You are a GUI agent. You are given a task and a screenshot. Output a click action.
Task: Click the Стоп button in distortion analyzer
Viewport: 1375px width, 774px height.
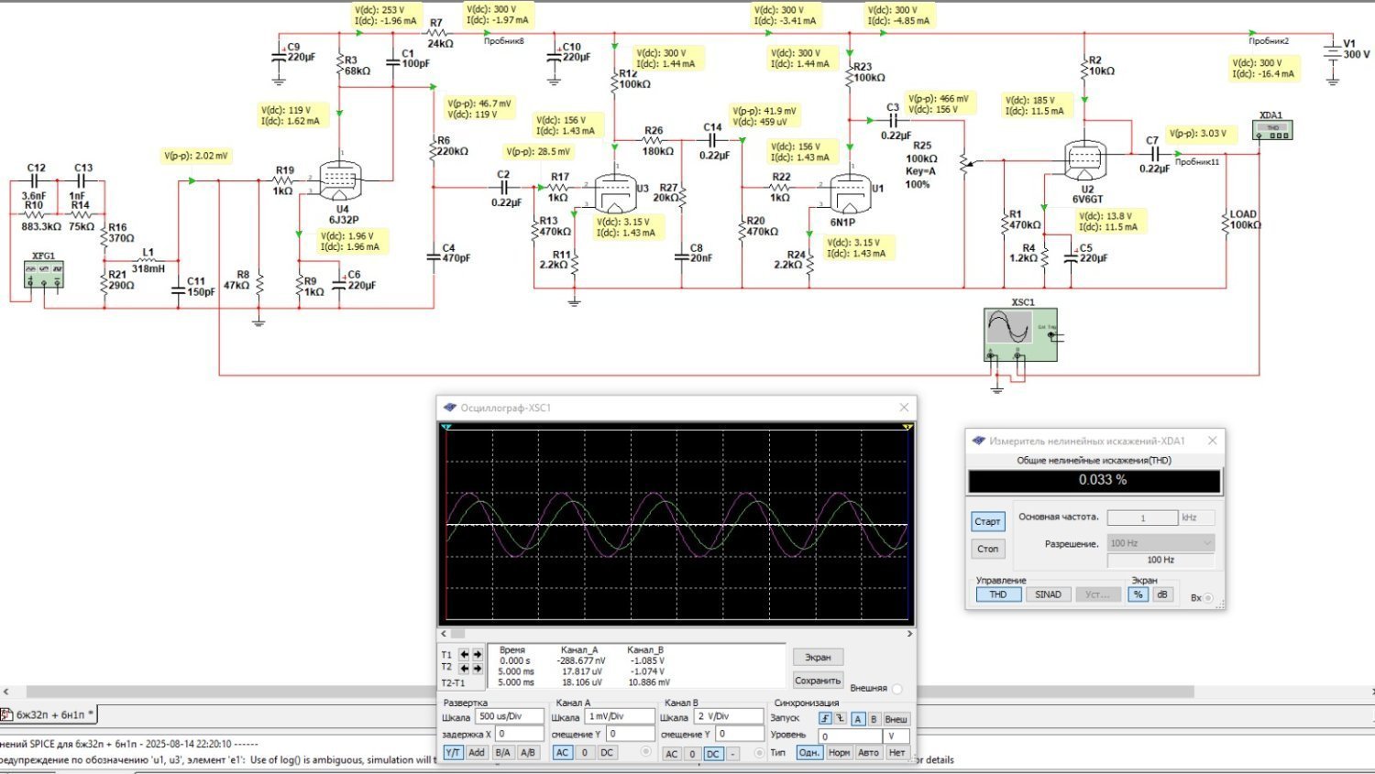pyautogui.click(x=987, y=549)
